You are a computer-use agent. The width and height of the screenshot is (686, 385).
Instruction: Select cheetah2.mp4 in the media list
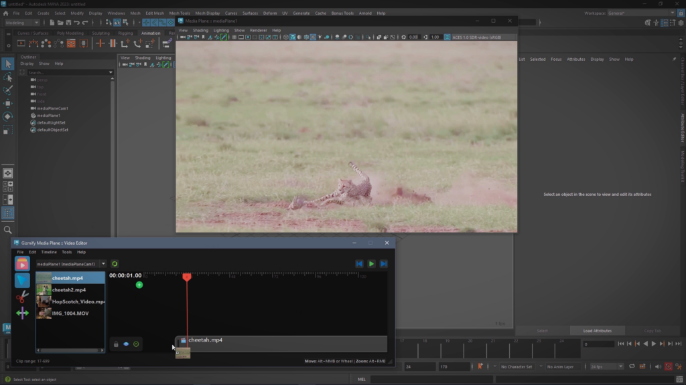click(70, 290)
